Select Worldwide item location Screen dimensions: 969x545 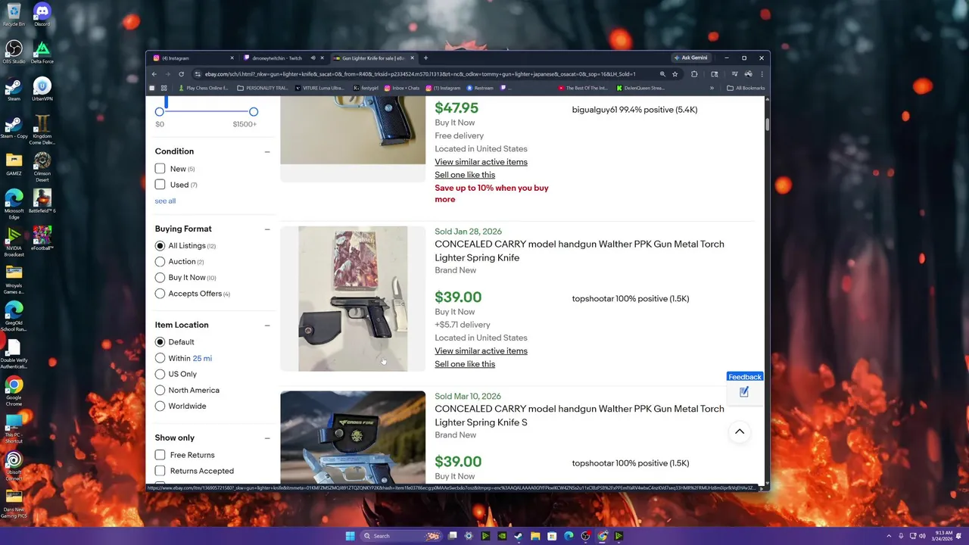click(x=160, y=406)
